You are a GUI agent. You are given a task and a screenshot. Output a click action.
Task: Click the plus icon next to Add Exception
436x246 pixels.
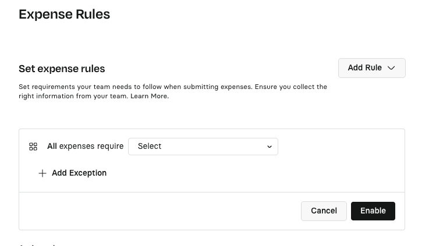click(42, 173)
